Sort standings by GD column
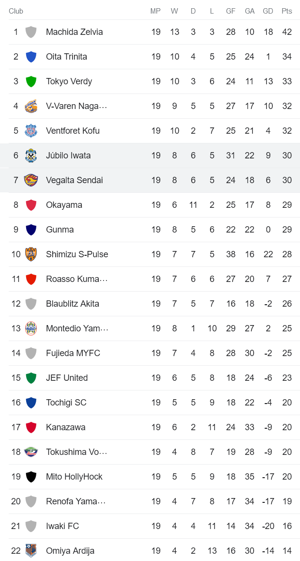The width and height of the screenshot is (300, 561). tap(268, 11)
